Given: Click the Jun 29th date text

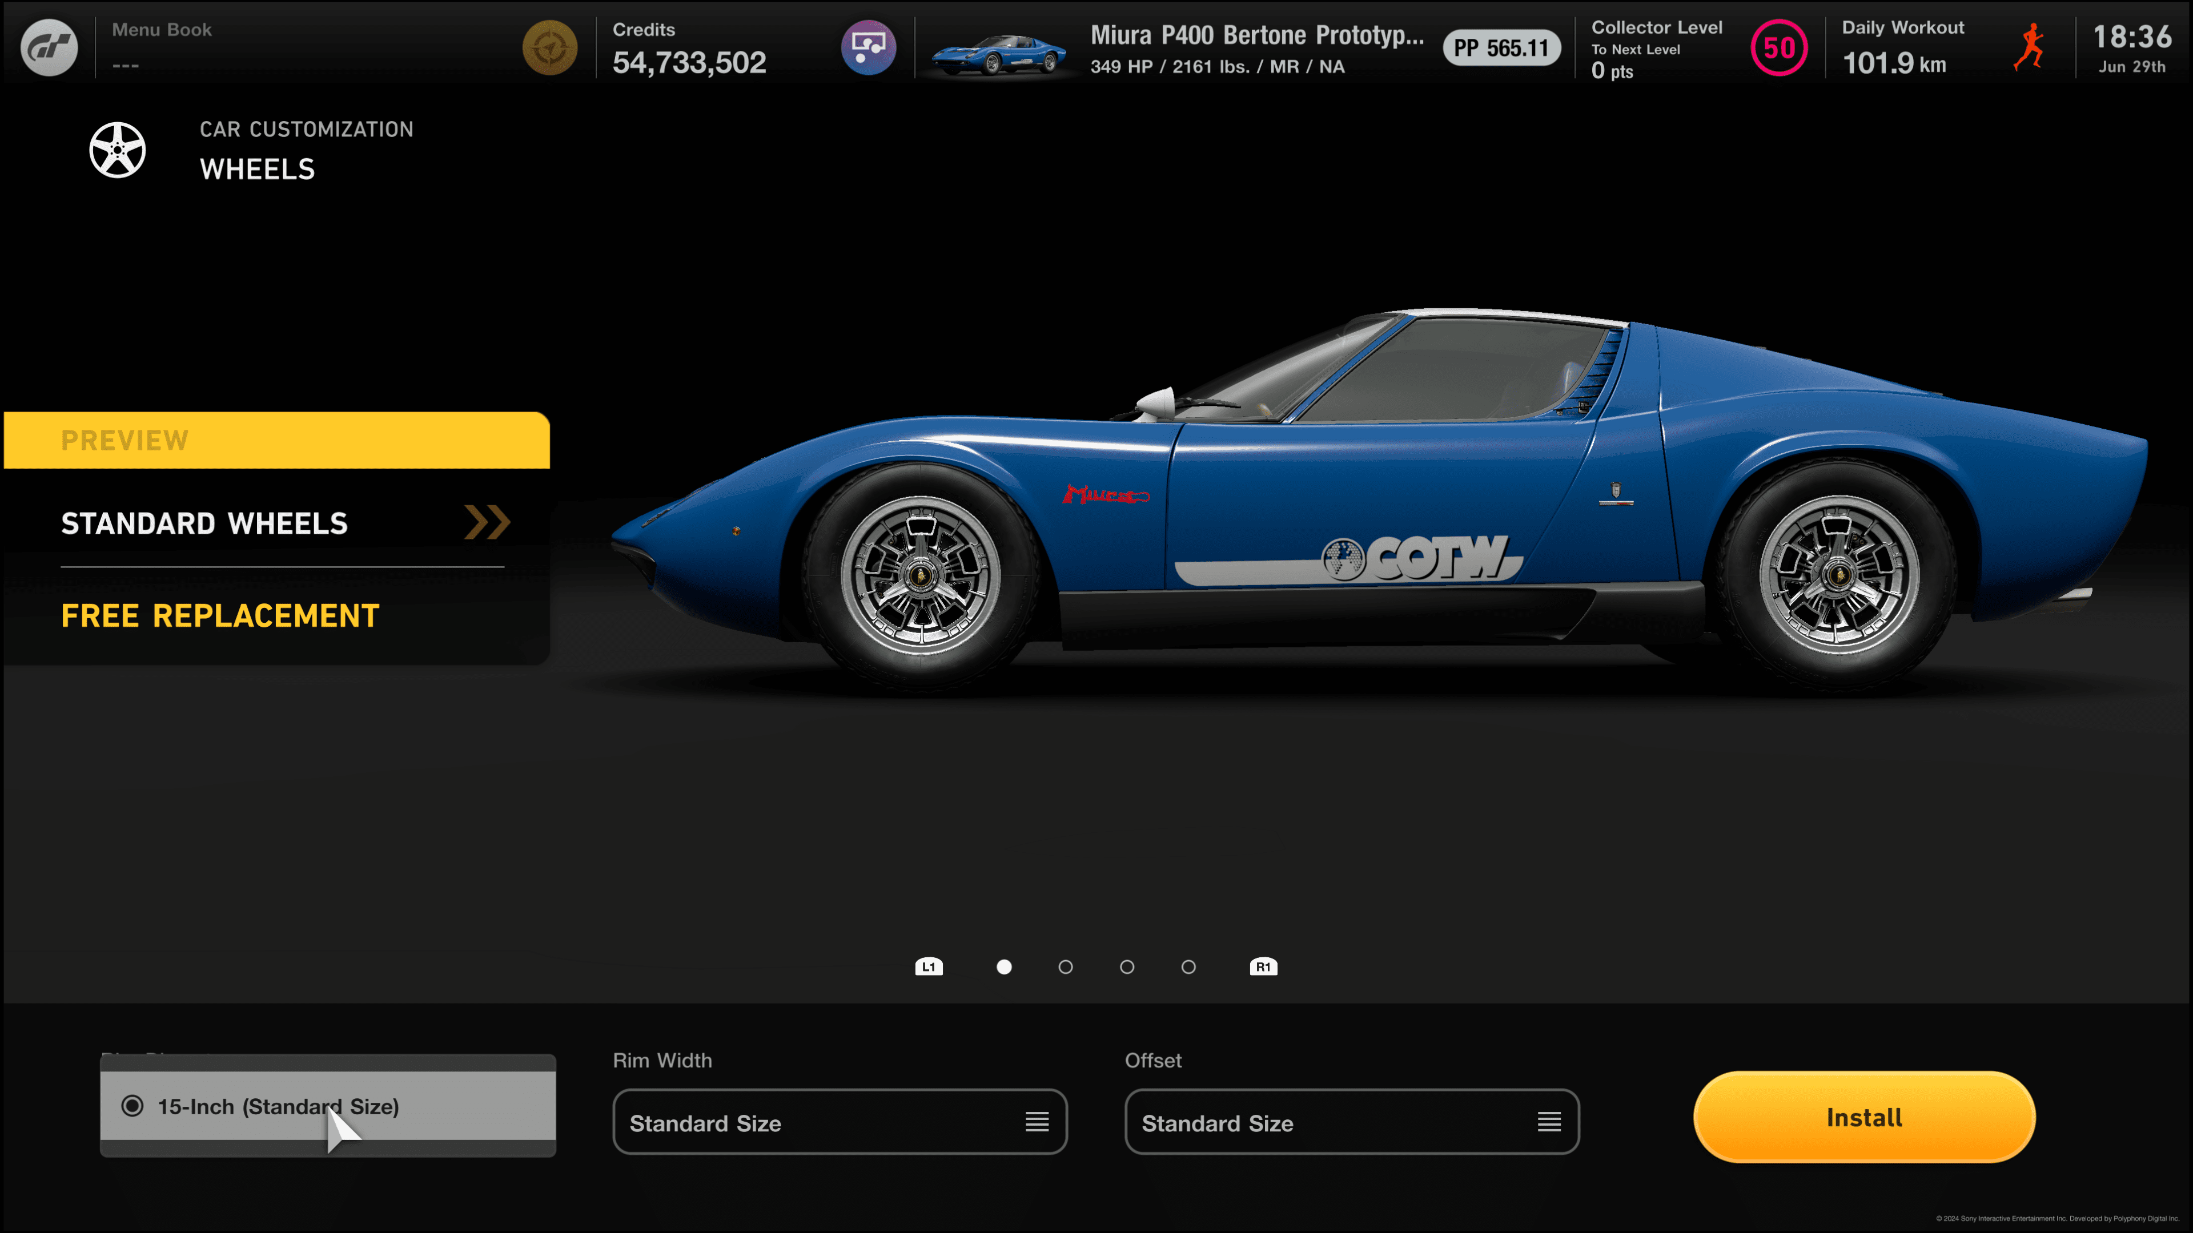Looking at the screenshot, I should pos(2132,66).
